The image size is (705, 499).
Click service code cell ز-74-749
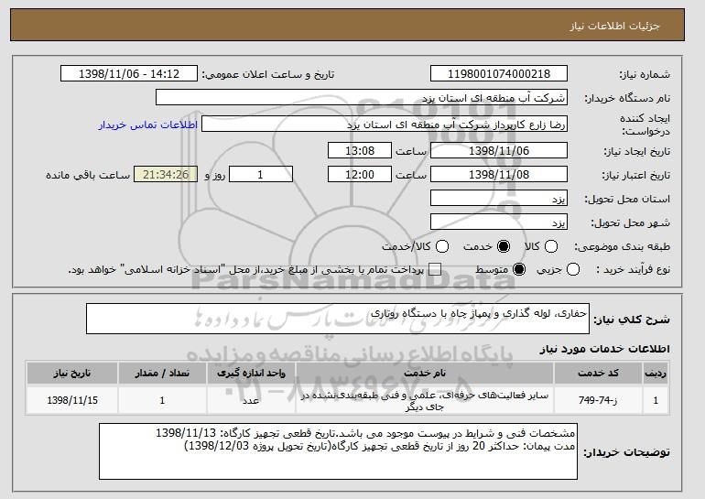598,400
